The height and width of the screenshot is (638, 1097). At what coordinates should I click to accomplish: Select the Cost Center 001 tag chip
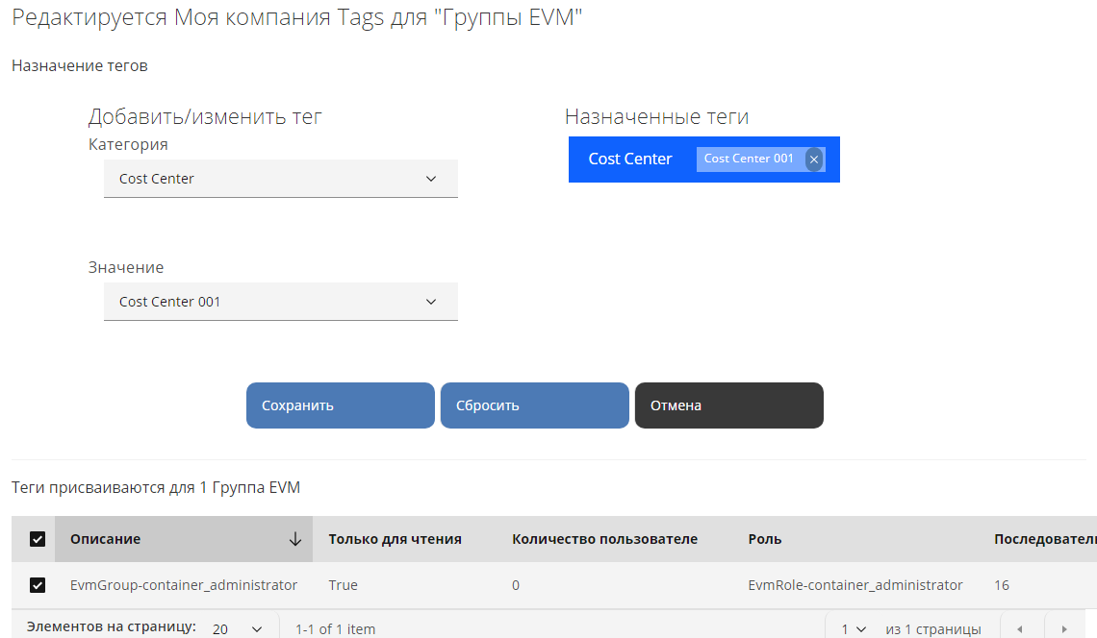tap(749, 159)
